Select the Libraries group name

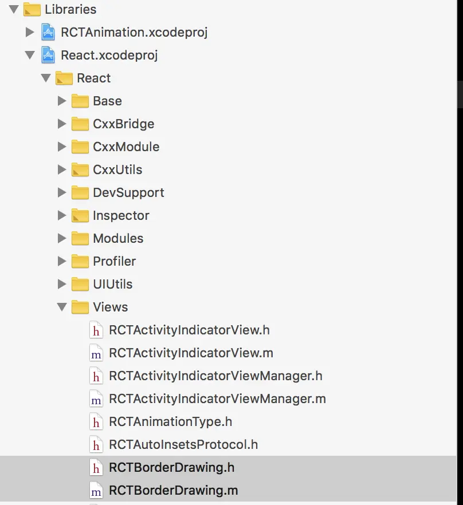tap(70, 9)
